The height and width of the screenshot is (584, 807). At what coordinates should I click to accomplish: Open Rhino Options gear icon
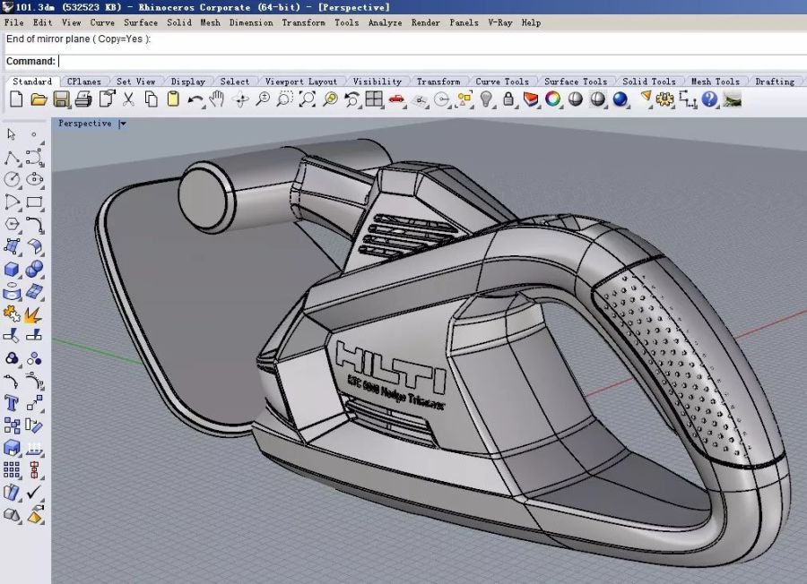[x=664, y=99]
